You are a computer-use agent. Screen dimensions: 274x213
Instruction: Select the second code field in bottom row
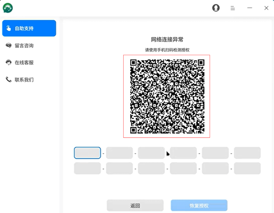point(119,168)
